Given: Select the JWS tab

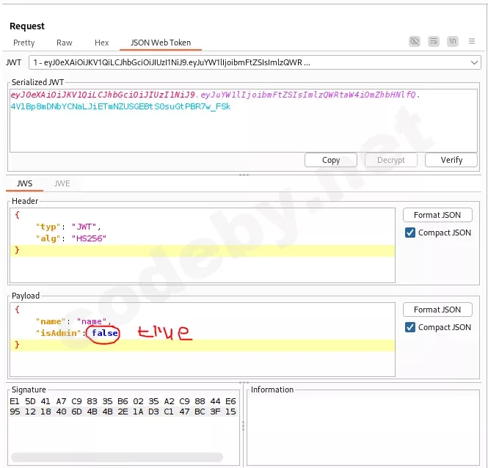Looking at the screenshot, I should click(x=25, y=183).
